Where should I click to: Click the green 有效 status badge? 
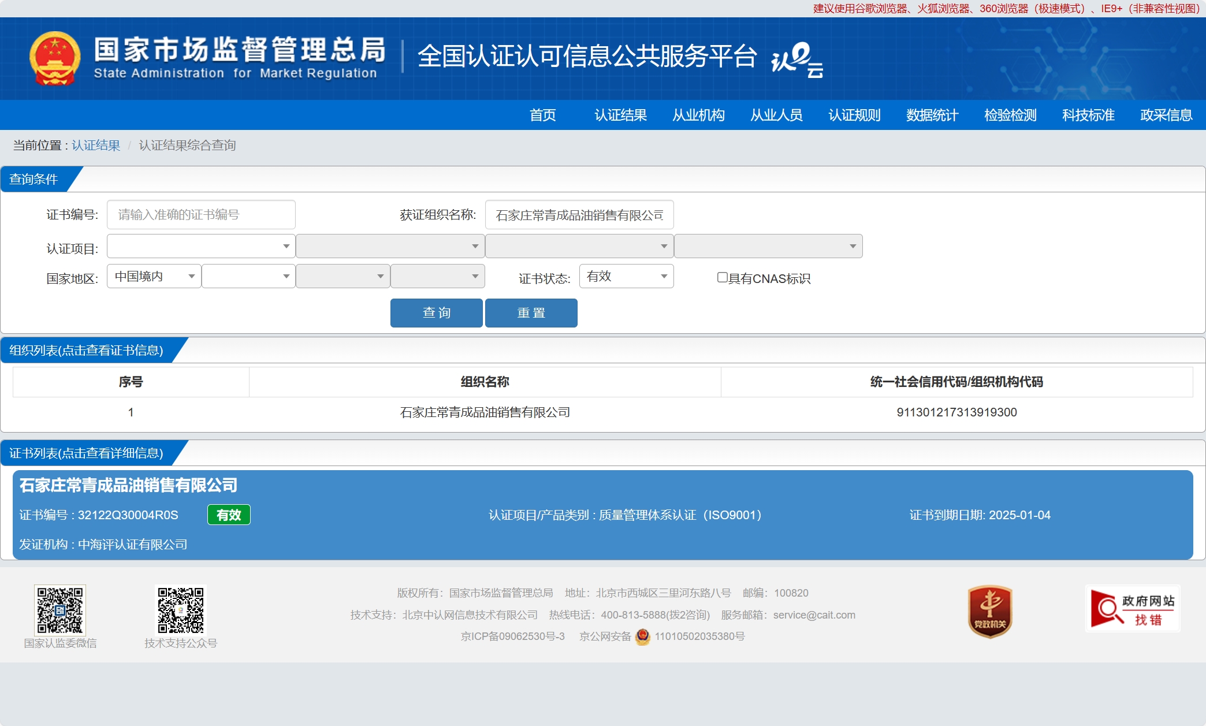[229, 515]
